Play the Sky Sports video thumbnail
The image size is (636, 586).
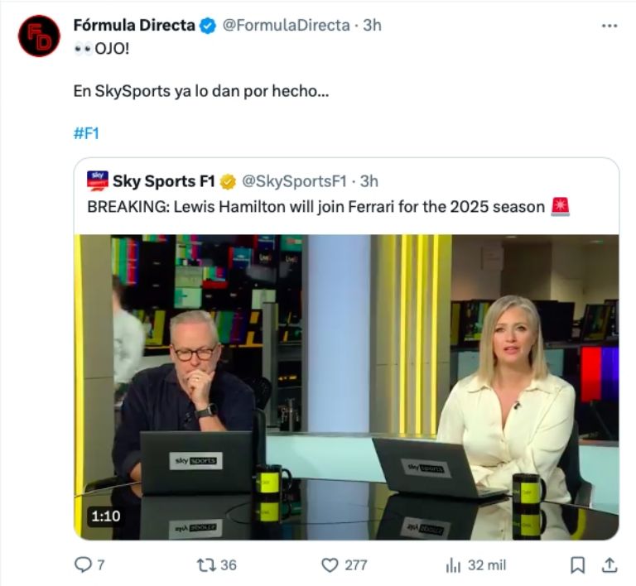click(x=346, y=387)
